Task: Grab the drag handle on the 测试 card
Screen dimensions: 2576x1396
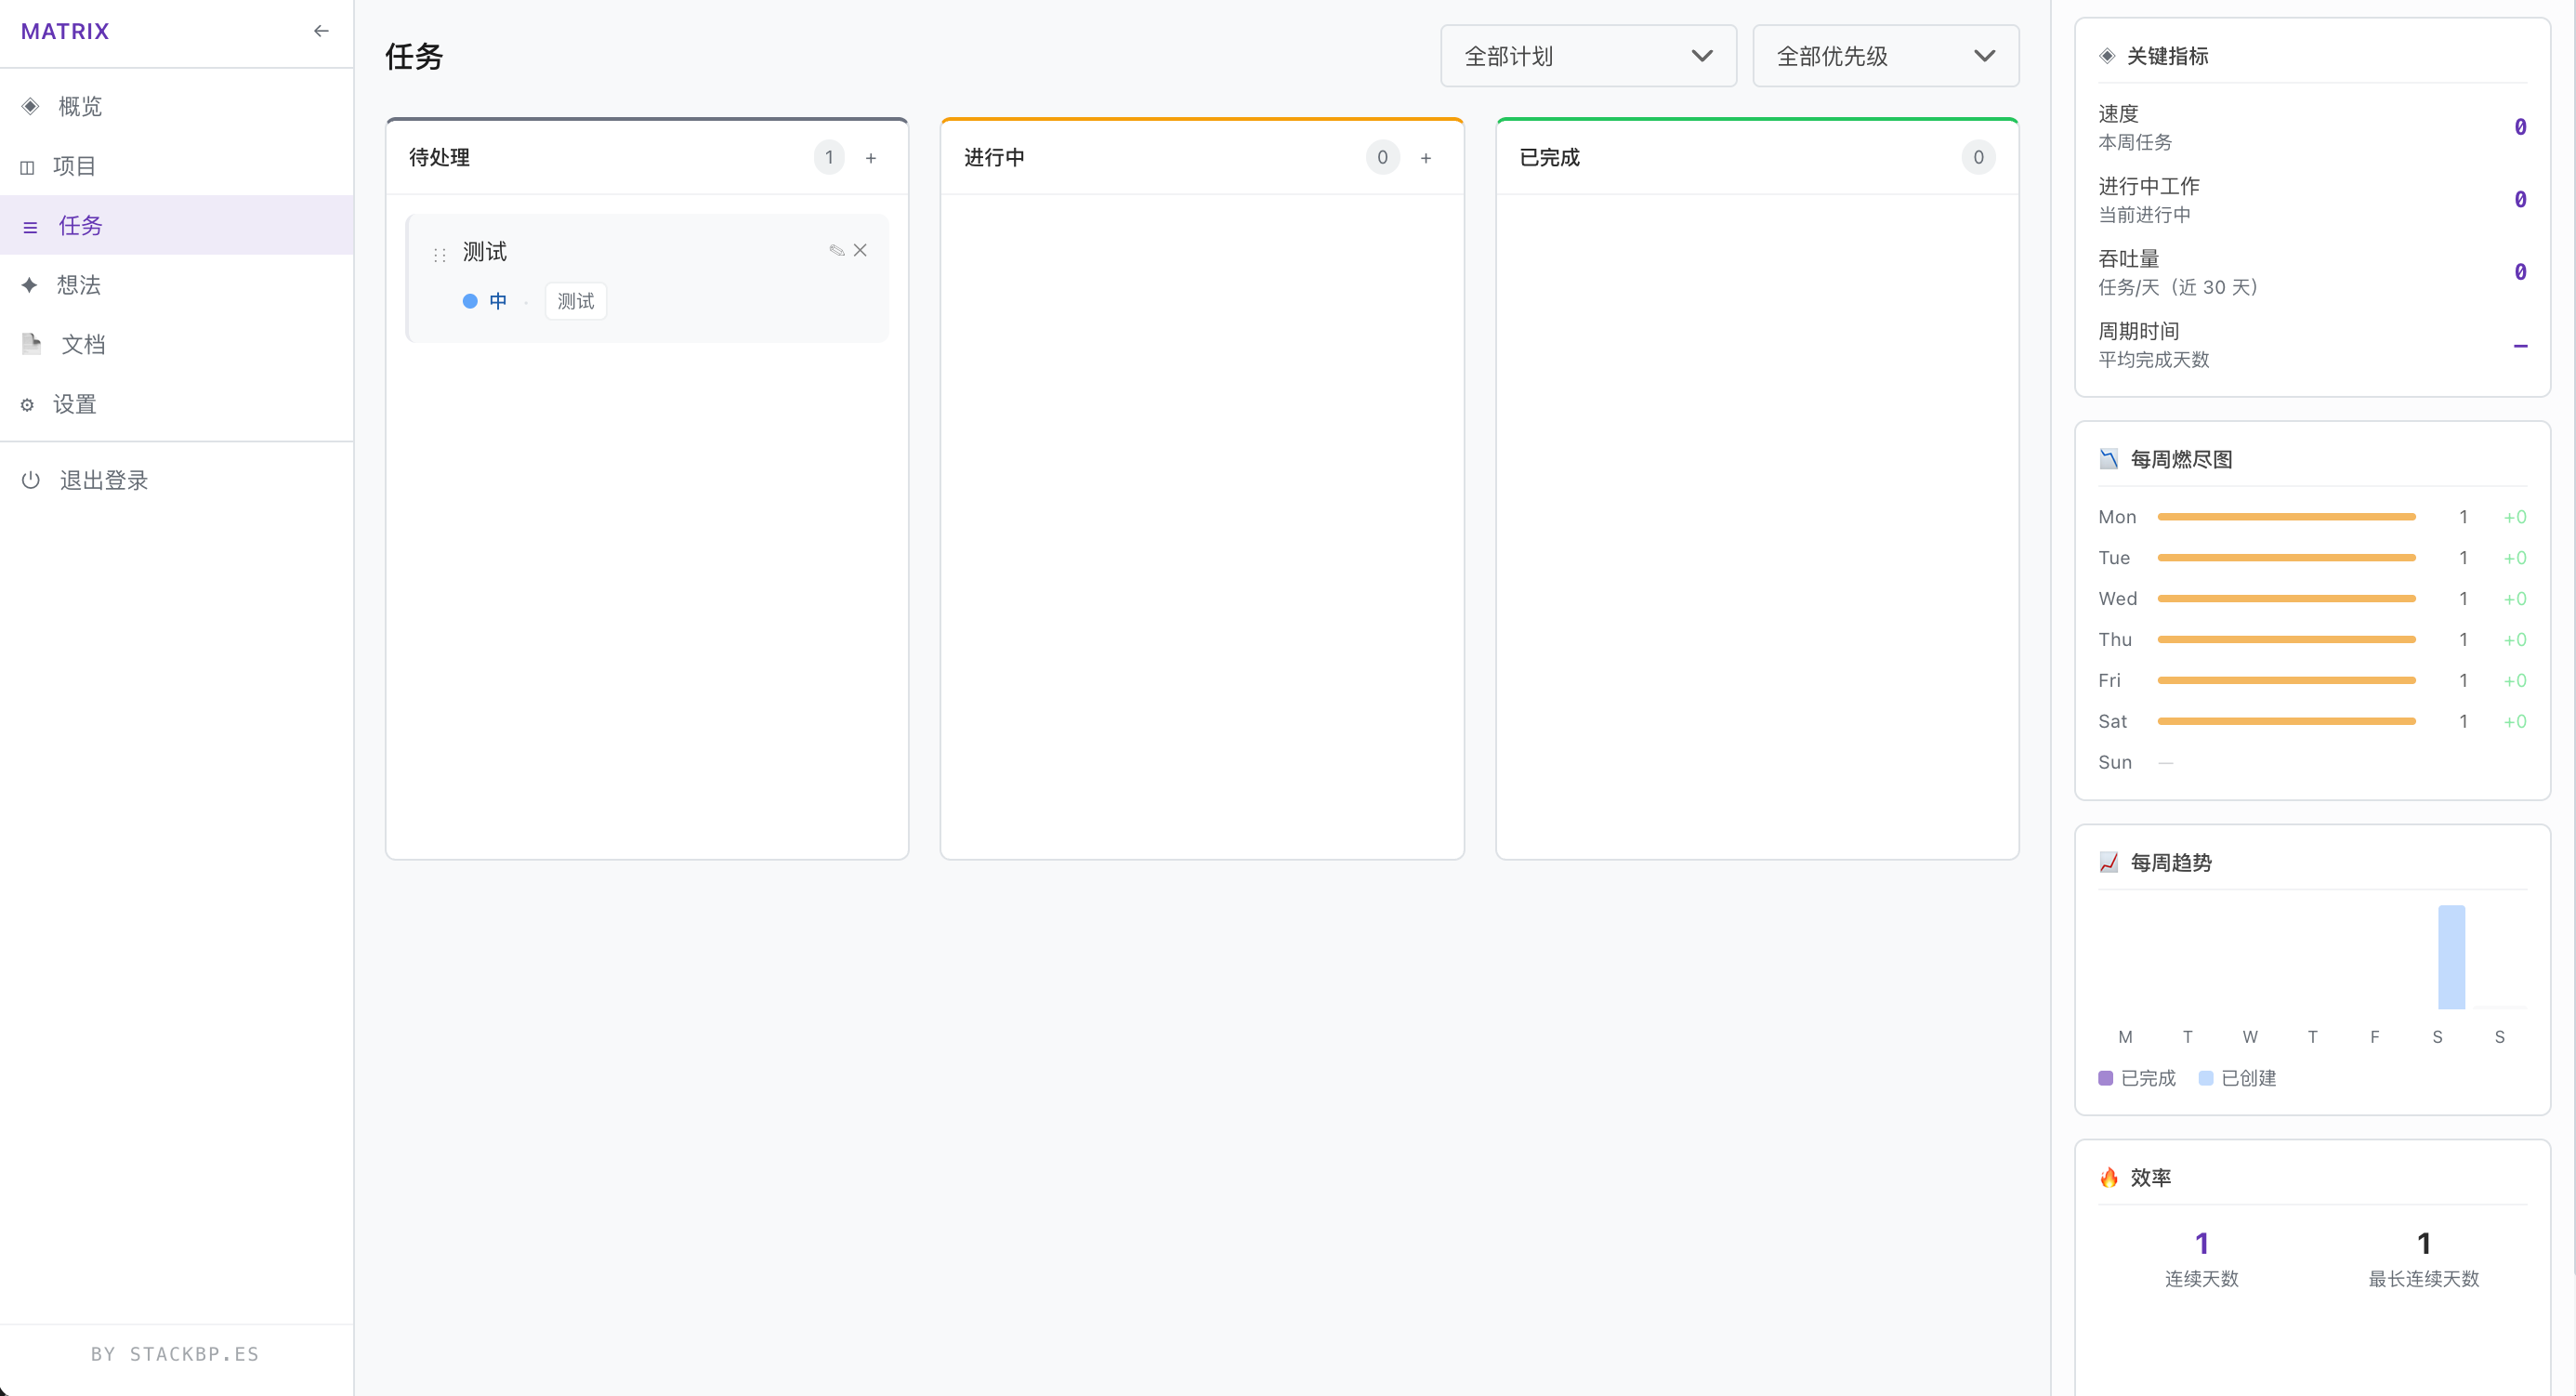Action: click(x=439, y=254)
